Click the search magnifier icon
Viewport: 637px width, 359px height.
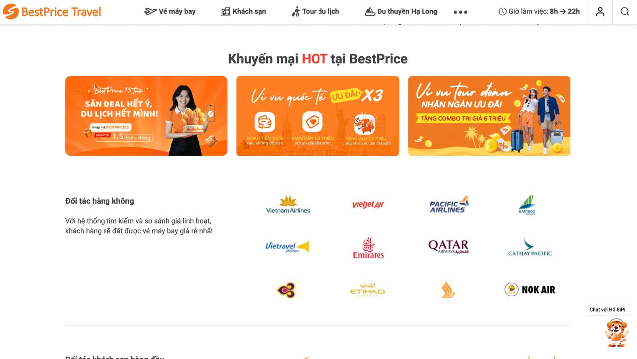[625, 11]
